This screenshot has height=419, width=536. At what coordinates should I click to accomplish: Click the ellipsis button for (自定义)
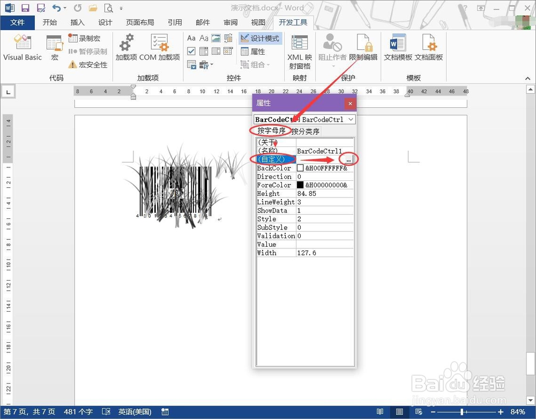[x=348, y=159]
